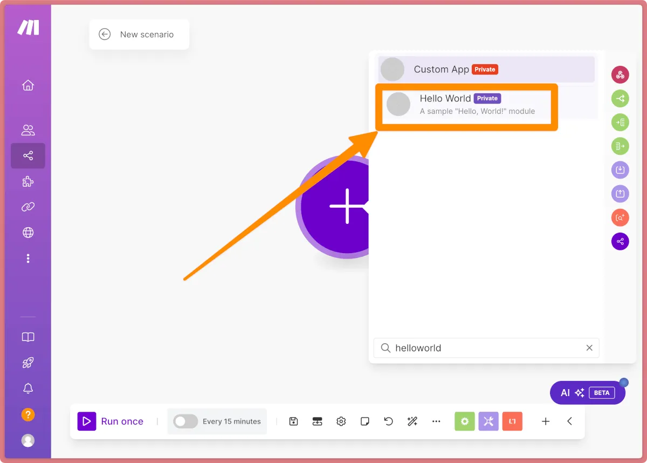The image size is (647, 463).
Task: Open the AI BETA assistant
Action: click(x=588, y=393)
